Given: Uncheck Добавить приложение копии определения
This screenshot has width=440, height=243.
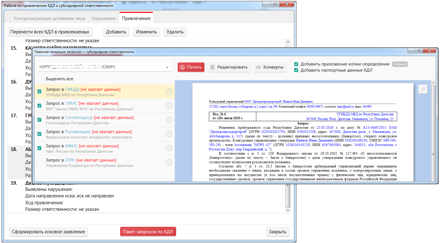Looking at the screenshot, I should [296, 64].
